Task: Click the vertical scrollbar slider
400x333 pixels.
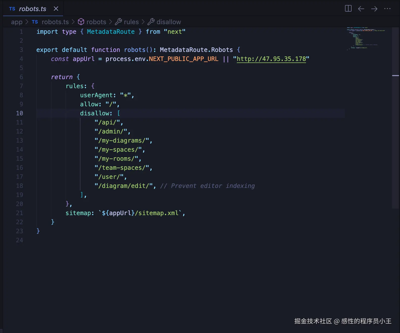Action: point(395,118)
